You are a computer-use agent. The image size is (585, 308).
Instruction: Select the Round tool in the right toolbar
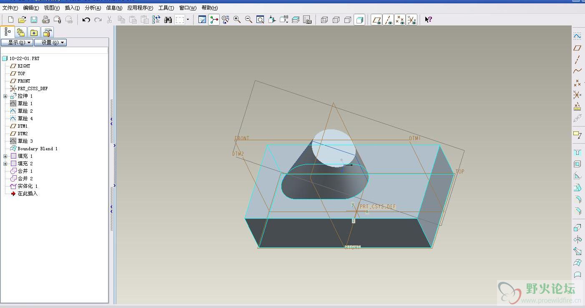click(x=577, y=199)
